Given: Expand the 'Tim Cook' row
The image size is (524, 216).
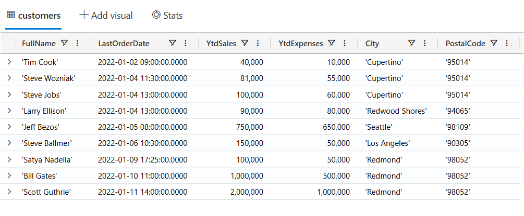Looking at the screenshot, I should [9, 62].
